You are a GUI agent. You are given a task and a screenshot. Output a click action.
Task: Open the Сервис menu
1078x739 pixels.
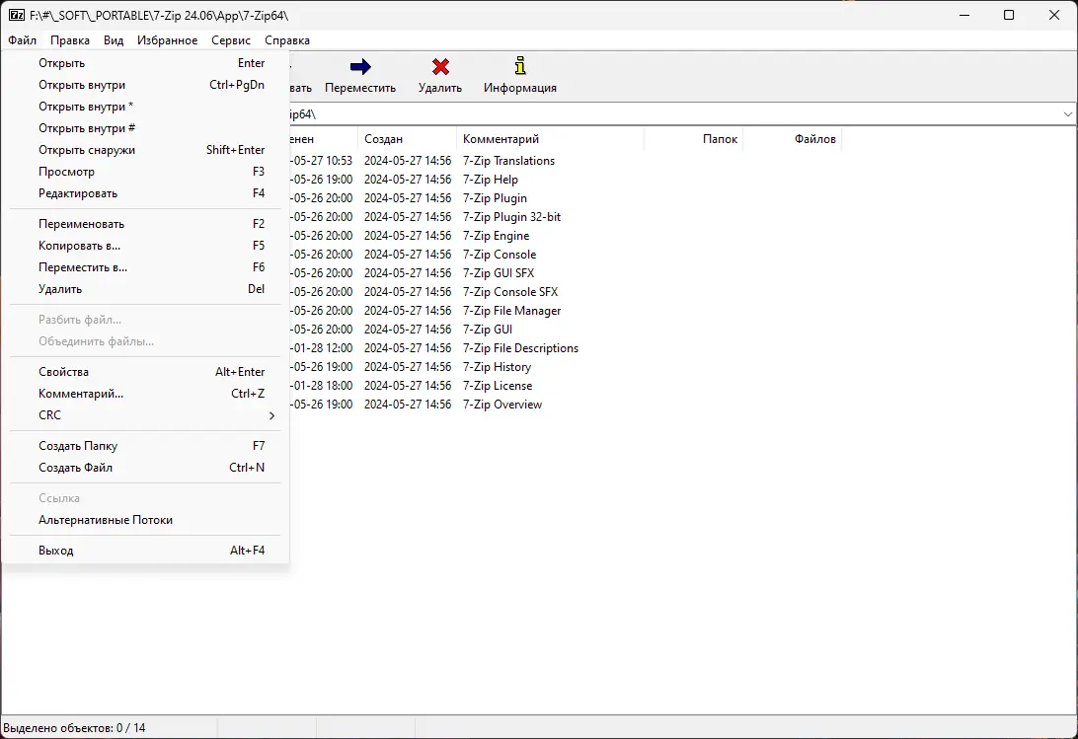coord(231,40)
